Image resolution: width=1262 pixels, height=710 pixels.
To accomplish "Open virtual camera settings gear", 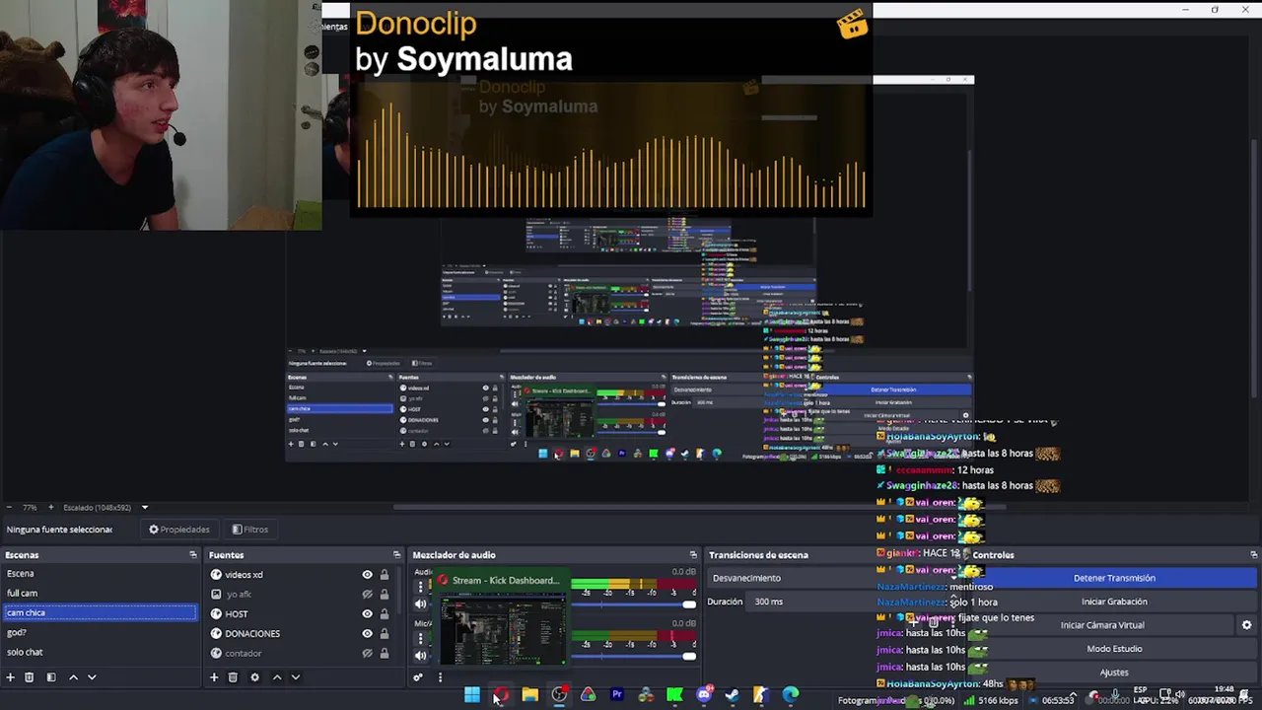I will click(x=1246, y=625).
